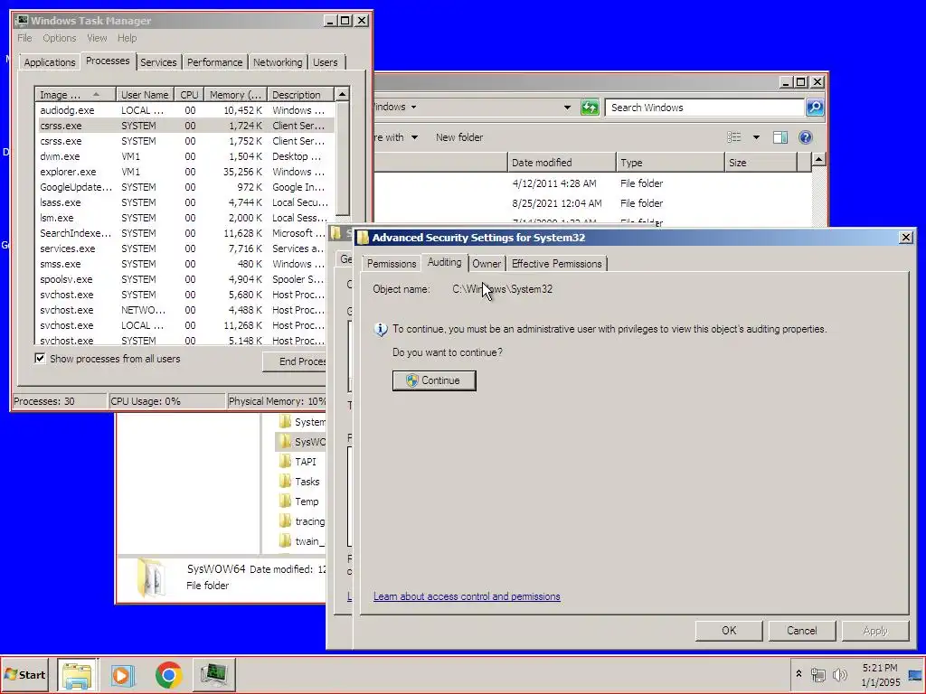This screenshot has height=694, width=926.
Task: Sort processes by User Name column
Action: 145,94
